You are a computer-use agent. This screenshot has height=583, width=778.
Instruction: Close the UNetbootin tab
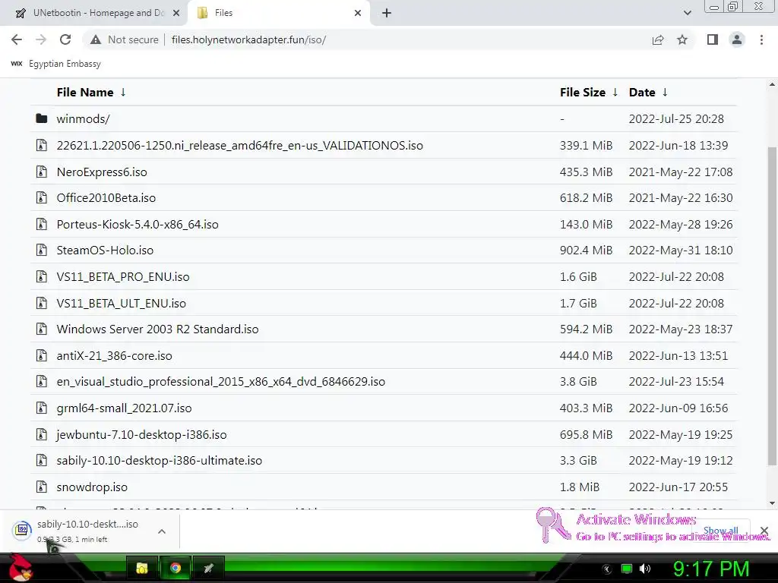176,13
